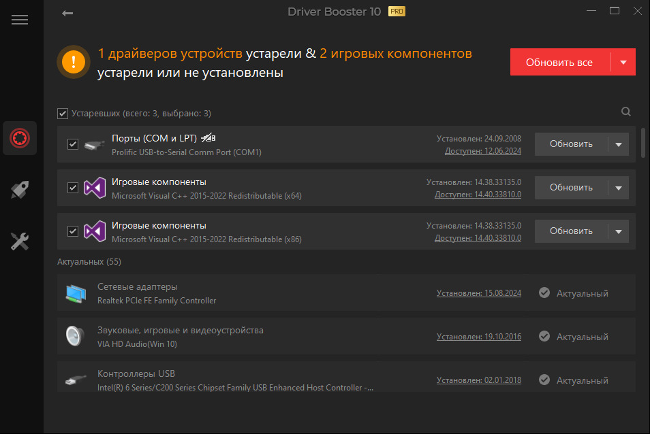The height and width of the screenshot is (434, 650).
Task: Click the VIA HD Audio(Win 10) text
Action: coord(137,344)
